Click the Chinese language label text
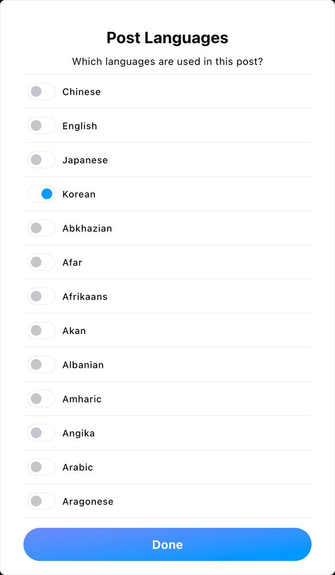The width and height of the screenshot is (335, 575). (81, 91)
